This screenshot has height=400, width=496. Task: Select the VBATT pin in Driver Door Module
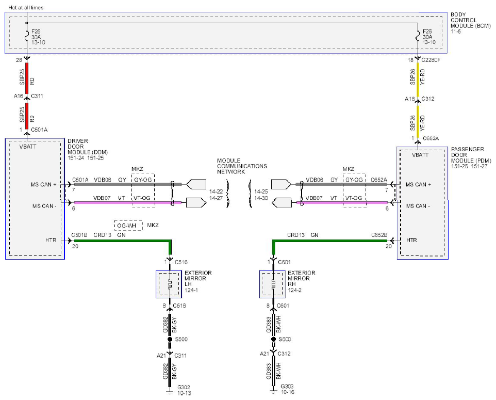point(28,147)
